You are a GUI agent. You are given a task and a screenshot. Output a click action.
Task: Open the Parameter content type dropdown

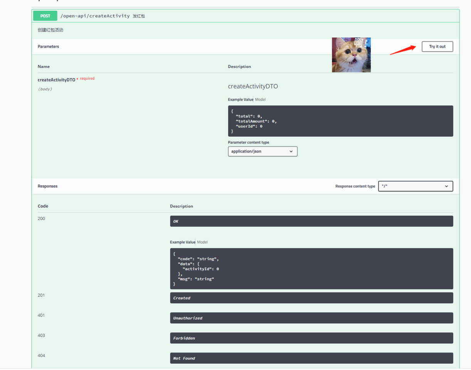pos(262,151)
